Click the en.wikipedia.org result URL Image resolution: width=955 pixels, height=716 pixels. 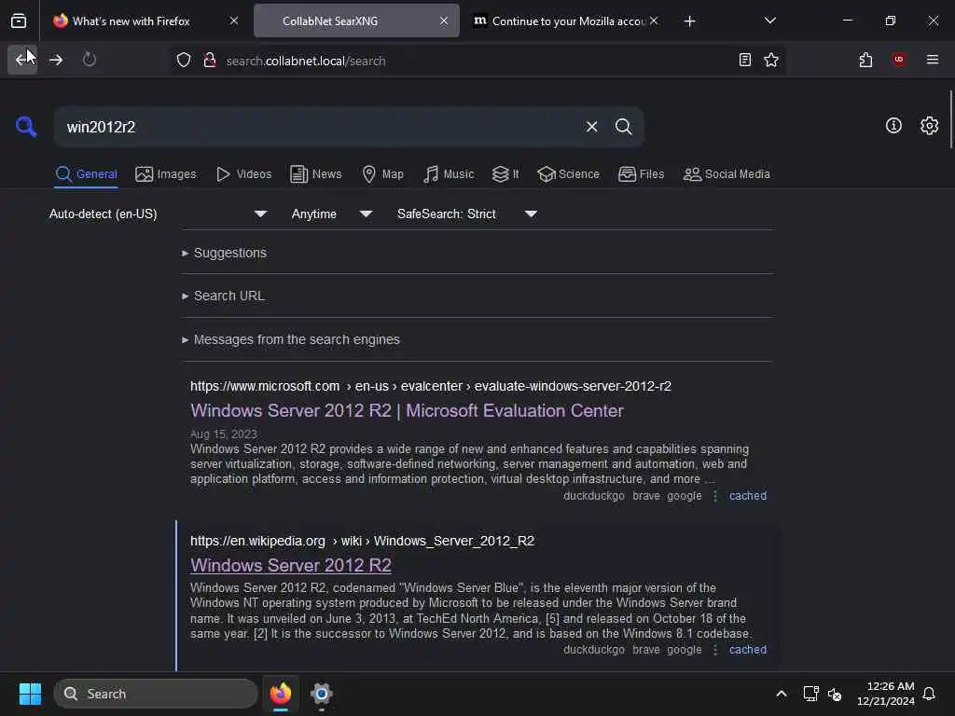pyautogui.click(x=362, y=541)
